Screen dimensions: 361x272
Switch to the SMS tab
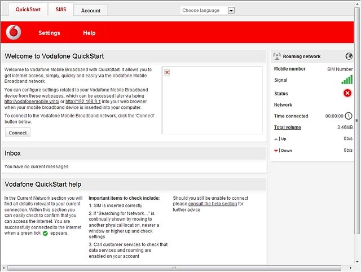(x=61, y=10)
